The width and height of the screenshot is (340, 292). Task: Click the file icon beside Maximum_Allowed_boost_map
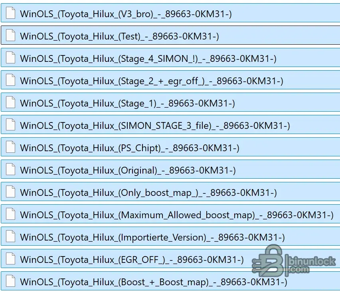click(x=10, y=214)
